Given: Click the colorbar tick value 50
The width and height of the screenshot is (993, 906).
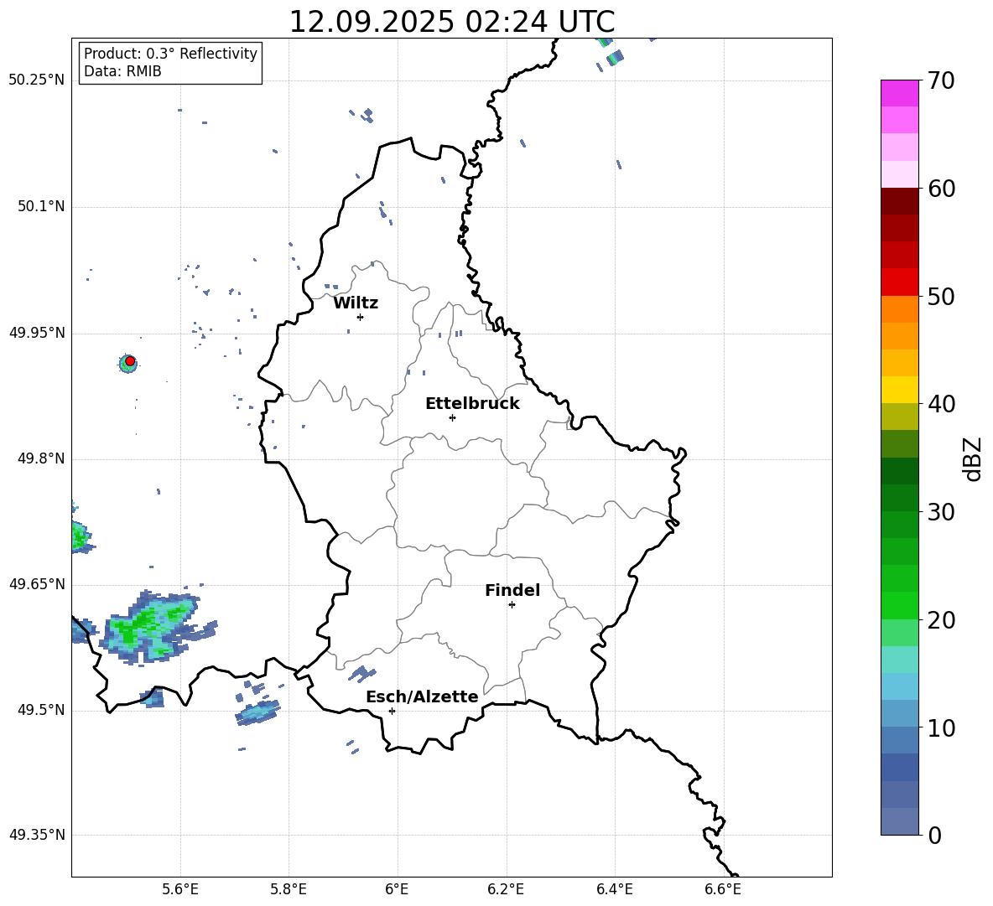Looking at the screenshot, I should click(942, 296).
